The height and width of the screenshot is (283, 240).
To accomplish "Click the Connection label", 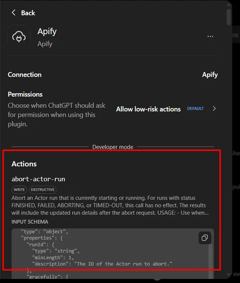I will coord(25,75).
